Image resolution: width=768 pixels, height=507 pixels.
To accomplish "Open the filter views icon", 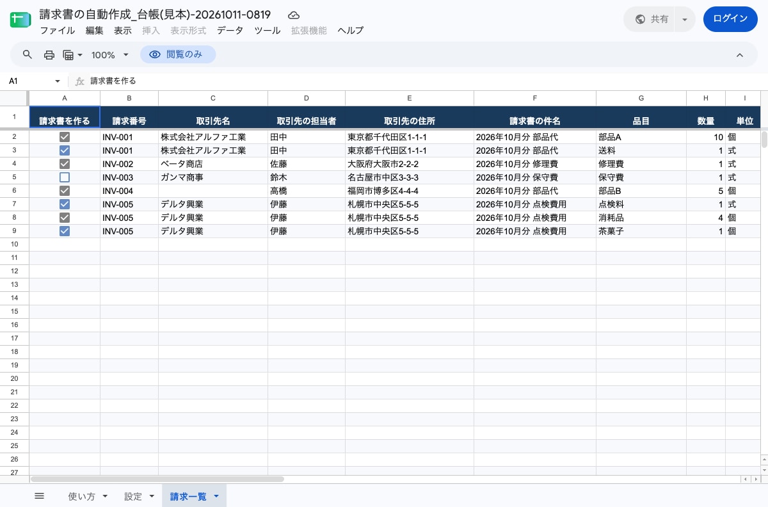I will [x=68, y=55].
